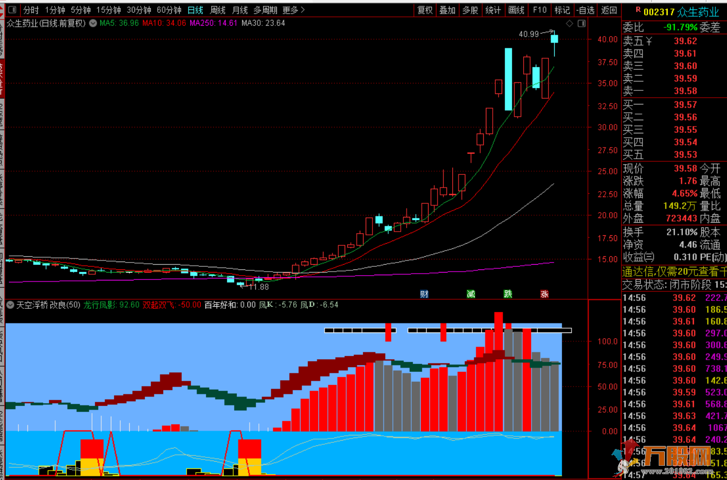Switch to 分时 intraday view
The width and height of the screenshot is (727, 480).
click(x=31, y=10)
